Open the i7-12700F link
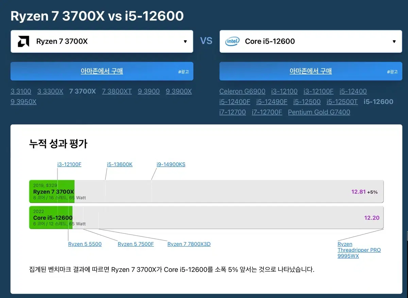This screenshot has width=408, height=298. 267,112
